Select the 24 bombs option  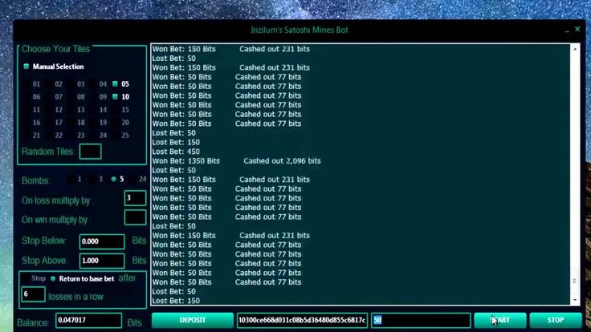pos(135,180)
